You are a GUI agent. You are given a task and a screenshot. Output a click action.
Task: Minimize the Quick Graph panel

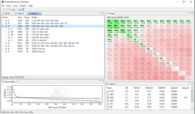tap(100, 81)
